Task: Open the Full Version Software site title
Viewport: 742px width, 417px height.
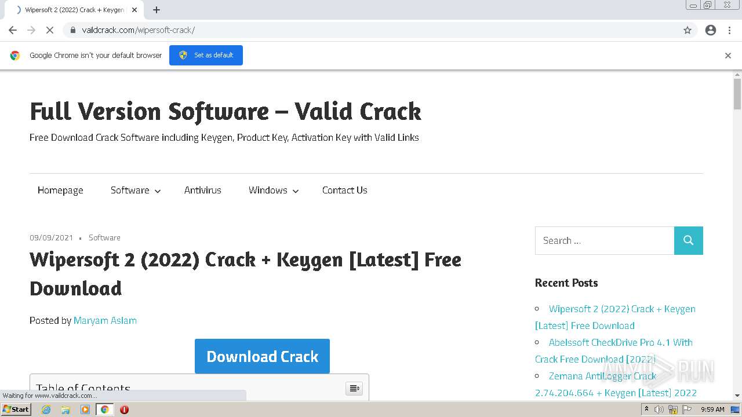Action: coord(225,111)
